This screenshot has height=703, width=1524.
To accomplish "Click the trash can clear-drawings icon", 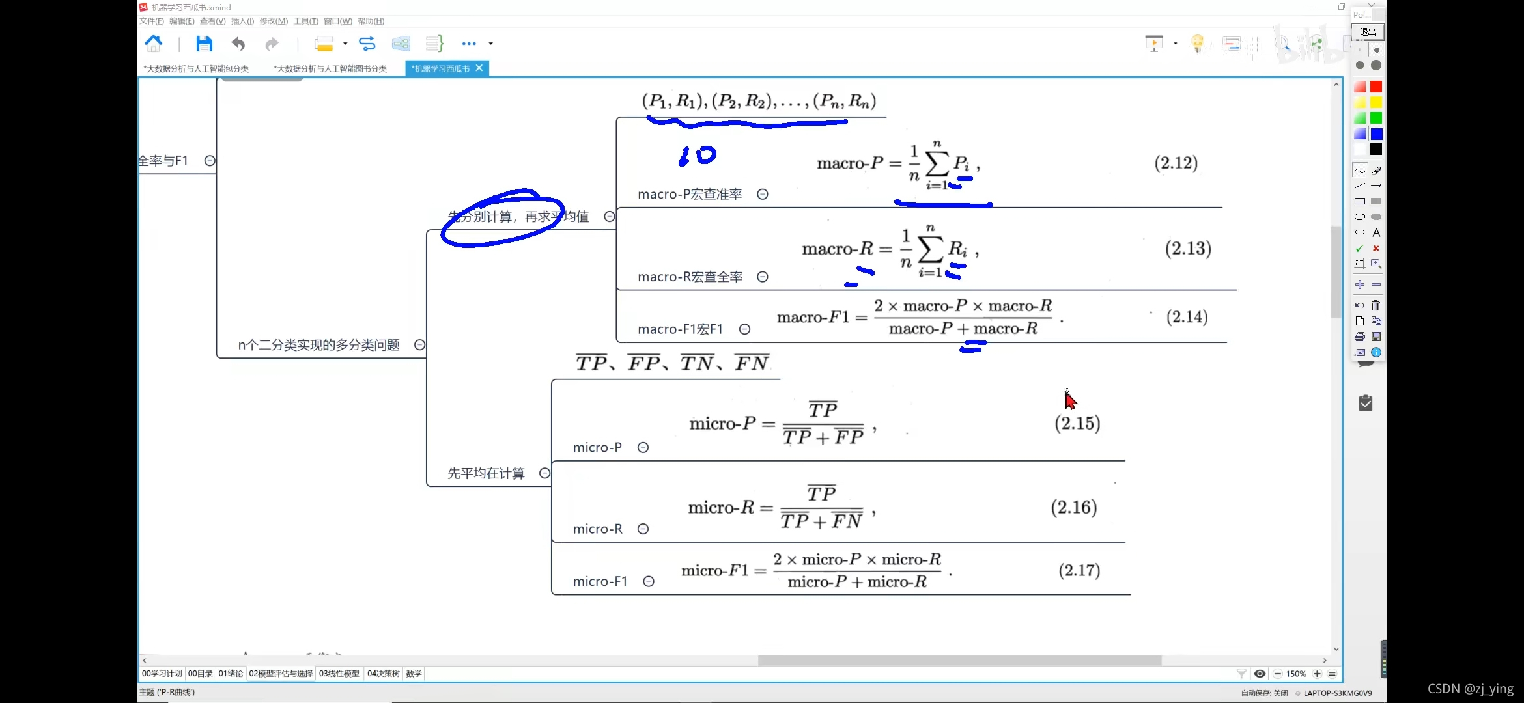I will coord(1376,305).
